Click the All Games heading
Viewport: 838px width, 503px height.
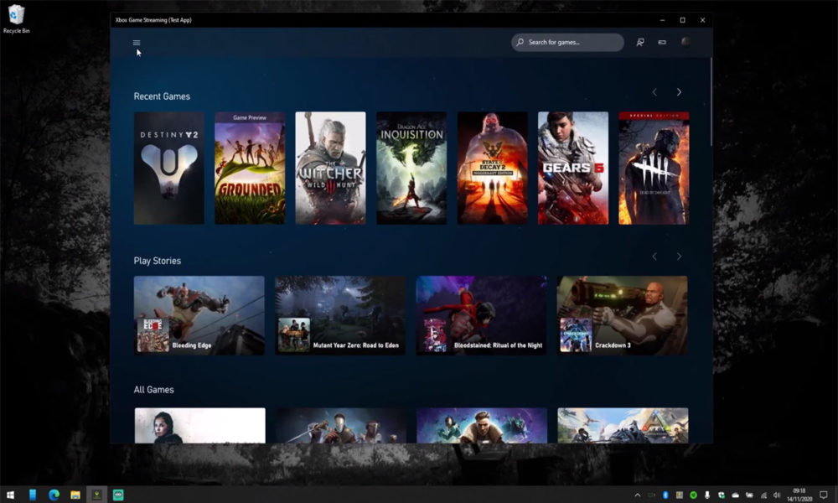pyautogui.click(x=153, y=390)
